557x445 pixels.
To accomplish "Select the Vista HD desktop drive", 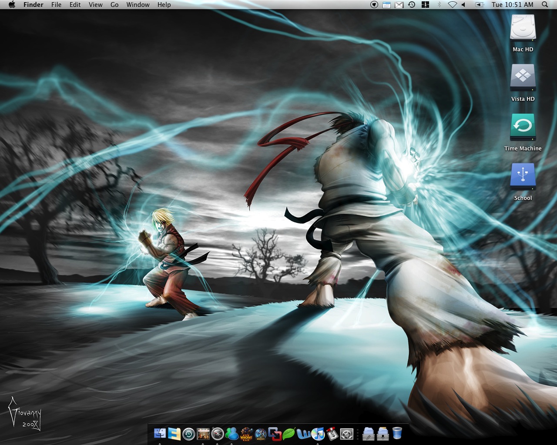I will click(x=523, y=78).
